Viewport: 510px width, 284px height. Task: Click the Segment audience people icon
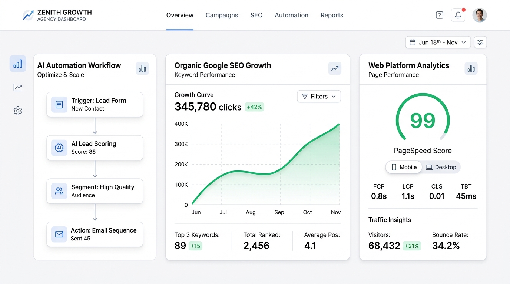pyautogui.click(x=59, y=191)
